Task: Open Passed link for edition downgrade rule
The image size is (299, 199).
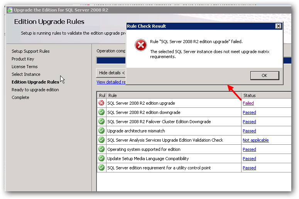Action: click(x=249, y=112)
